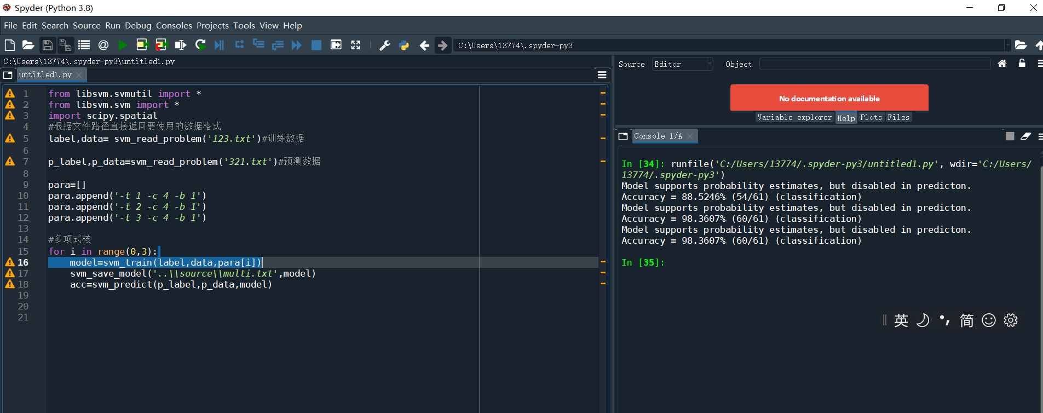
Task: Go forward with right arrow
Action: (x=442, y=45)
